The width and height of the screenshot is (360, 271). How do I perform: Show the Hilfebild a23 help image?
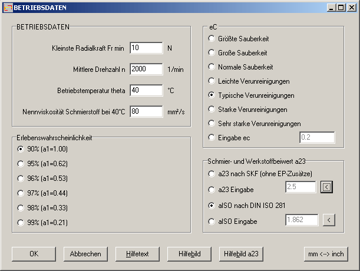point(242,253)
